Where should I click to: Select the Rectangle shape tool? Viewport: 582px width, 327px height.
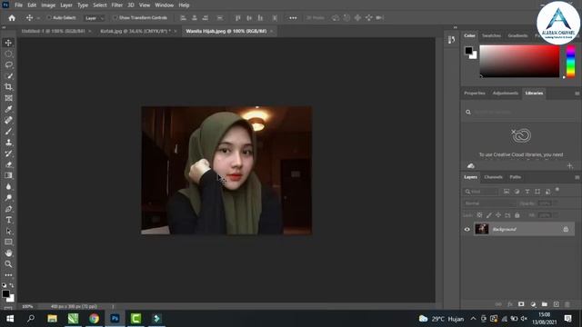tap(8, 243)
